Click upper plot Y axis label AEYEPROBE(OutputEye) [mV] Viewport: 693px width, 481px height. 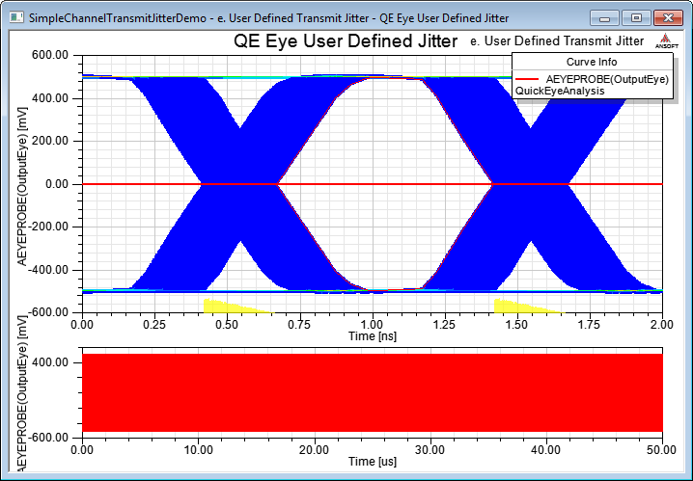(x=22, y=186)
